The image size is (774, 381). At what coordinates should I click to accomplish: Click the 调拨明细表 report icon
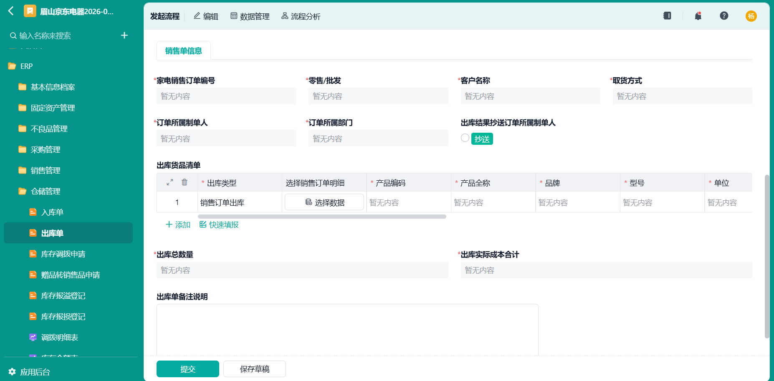tap(33, 337)
